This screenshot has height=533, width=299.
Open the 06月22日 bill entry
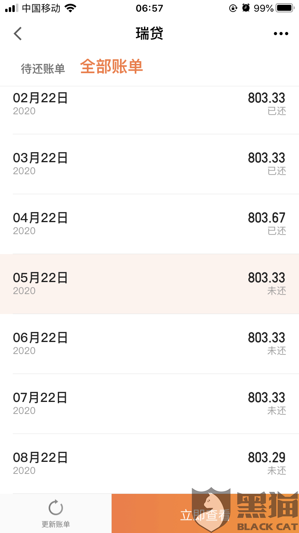149,344
